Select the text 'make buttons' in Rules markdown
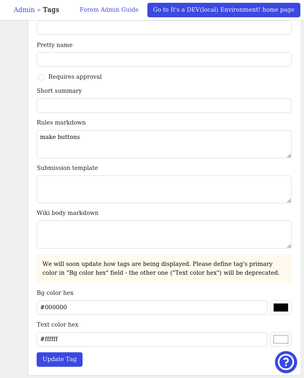304x378 pixels. (59, 137)
